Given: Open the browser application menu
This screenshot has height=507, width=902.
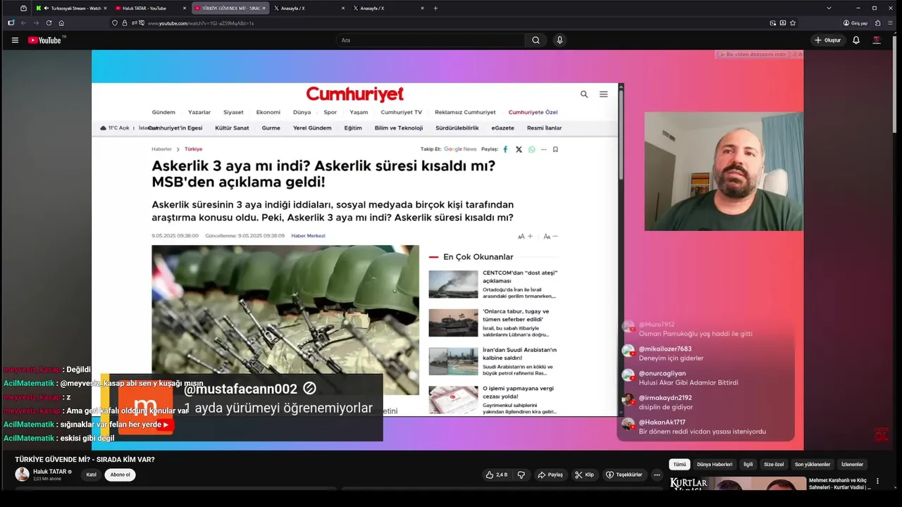Looking at the screenshot, I should [x=891, y=23].
